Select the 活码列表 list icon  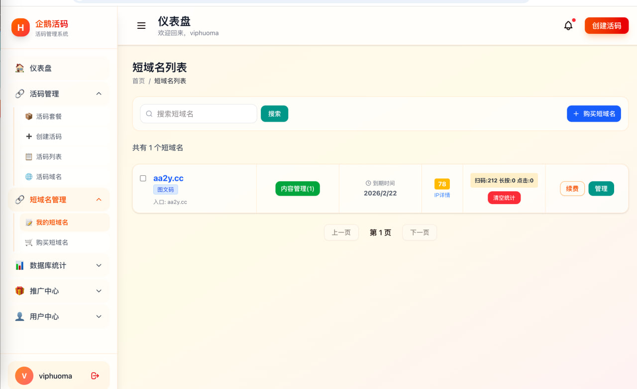pyautogui.click(x=28, y=156)
